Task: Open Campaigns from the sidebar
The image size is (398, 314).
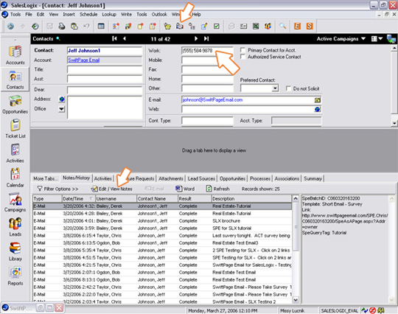Action: point(15,202)
